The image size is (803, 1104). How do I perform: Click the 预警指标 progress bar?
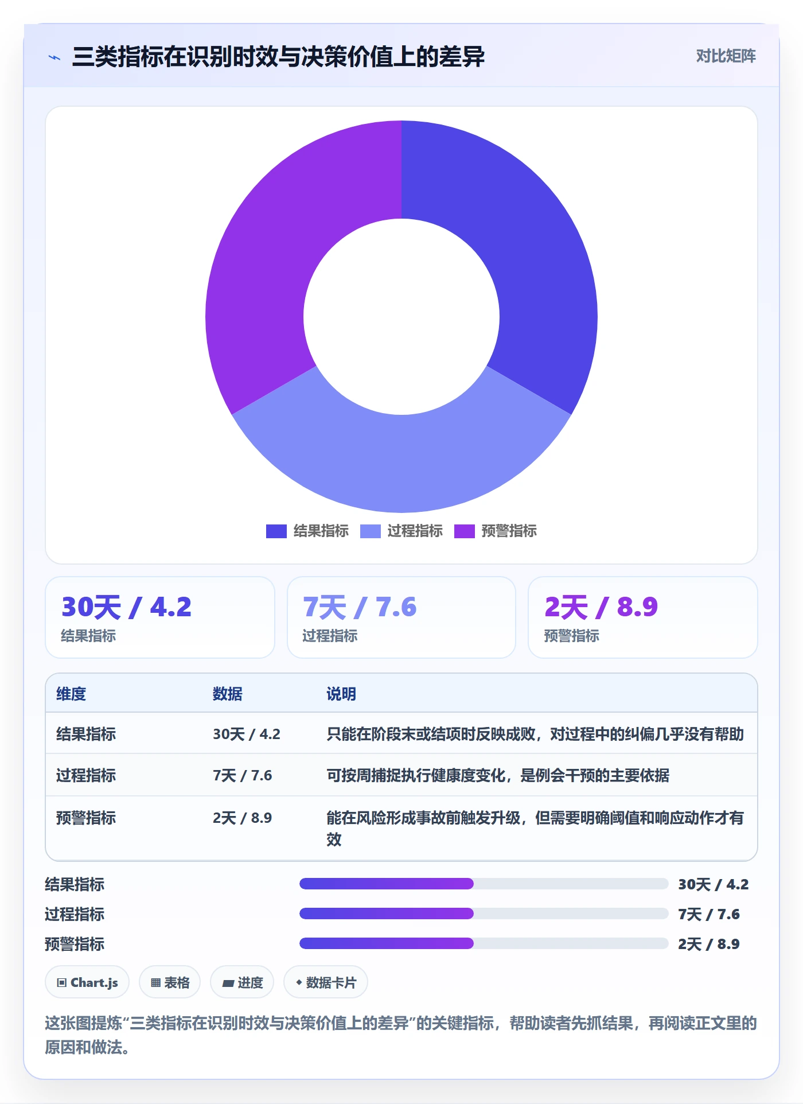pos(484,943)
